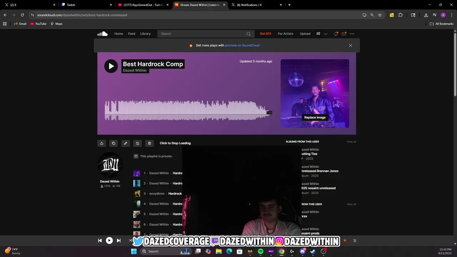
Task: Open the nosaint unreleased album
Action: 318,188
